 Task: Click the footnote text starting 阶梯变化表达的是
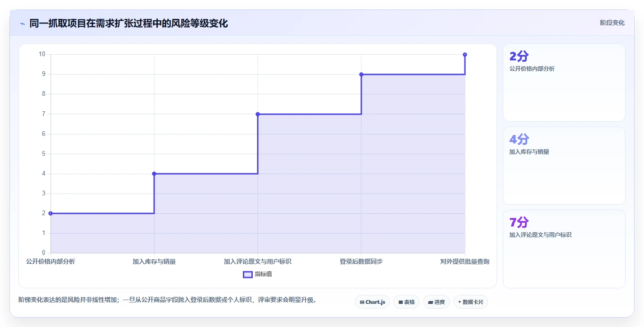tap(167, 300)
